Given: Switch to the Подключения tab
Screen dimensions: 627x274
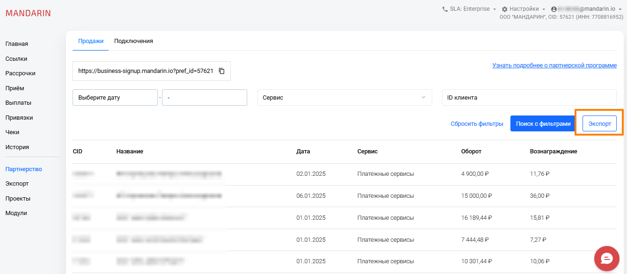Looking at the screenshot, I should (133, 41).
